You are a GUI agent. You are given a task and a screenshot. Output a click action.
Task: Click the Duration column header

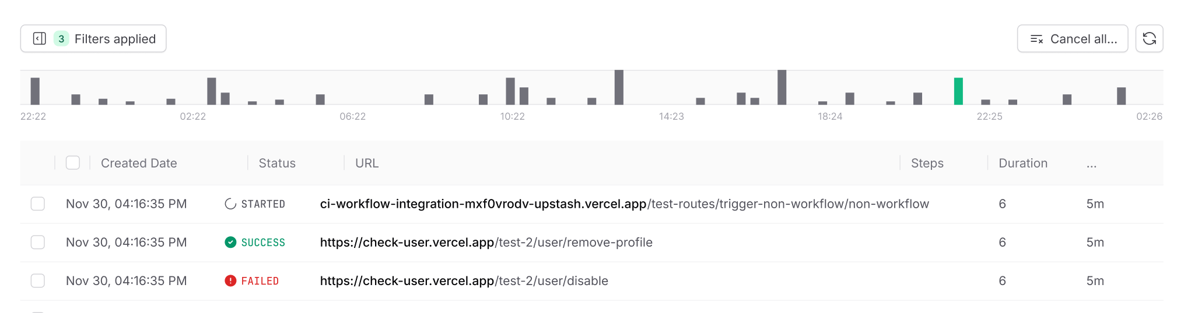(x=1022, y=163)
